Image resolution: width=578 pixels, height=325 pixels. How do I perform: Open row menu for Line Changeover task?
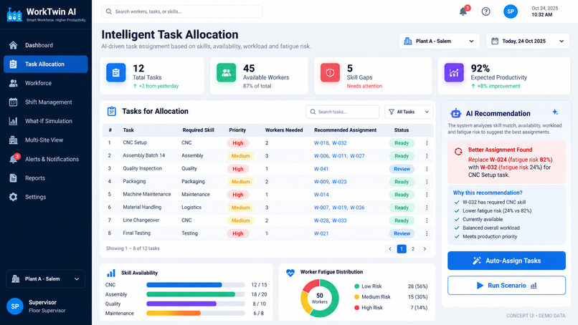click(x=427, y=220)
